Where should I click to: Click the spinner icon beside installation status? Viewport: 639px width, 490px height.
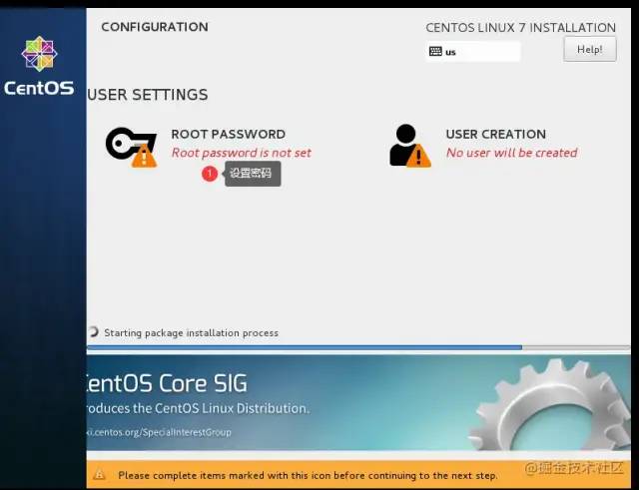click(93, 332)
